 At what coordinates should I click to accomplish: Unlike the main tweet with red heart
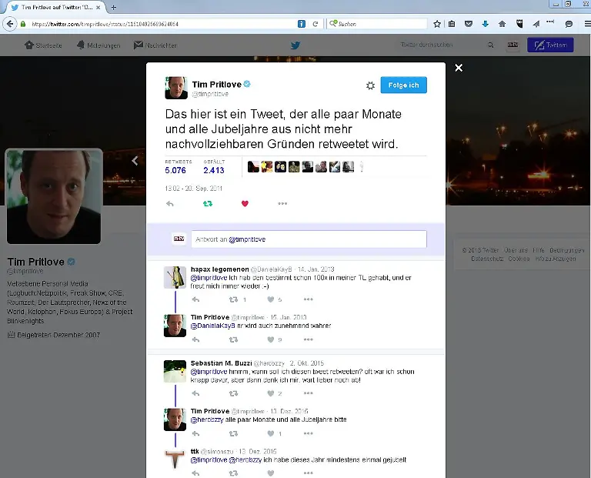coord(245,204)
